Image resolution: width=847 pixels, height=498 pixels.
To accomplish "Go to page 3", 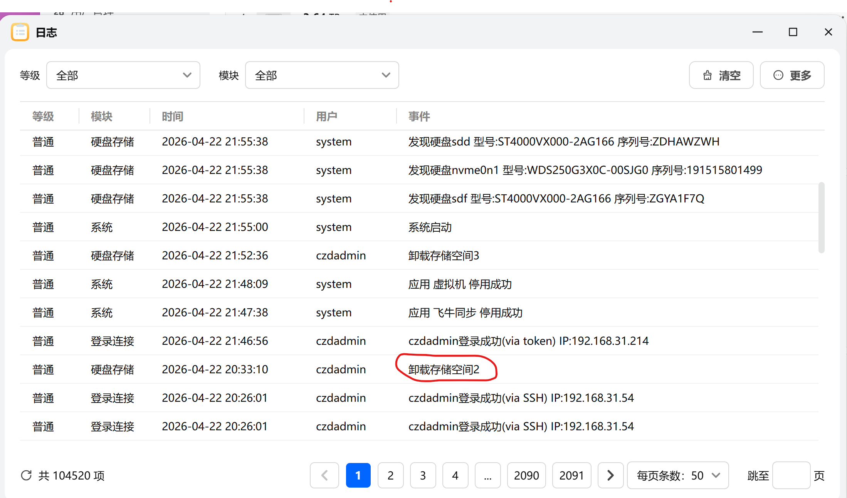I will (x=423, y=475).
